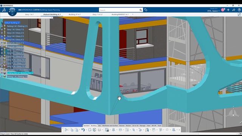Click the view orientation robot icon
242x136 pixels.
pos(233,112)
